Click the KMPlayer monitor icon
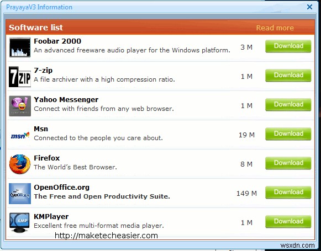The image size is (321, 251). click(x=19, y=222)
